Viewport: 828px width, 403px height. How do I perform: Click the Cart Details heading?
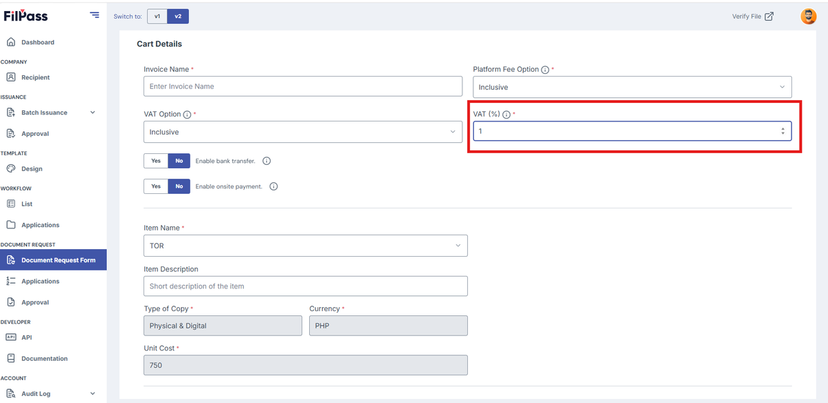click(159, 43)
